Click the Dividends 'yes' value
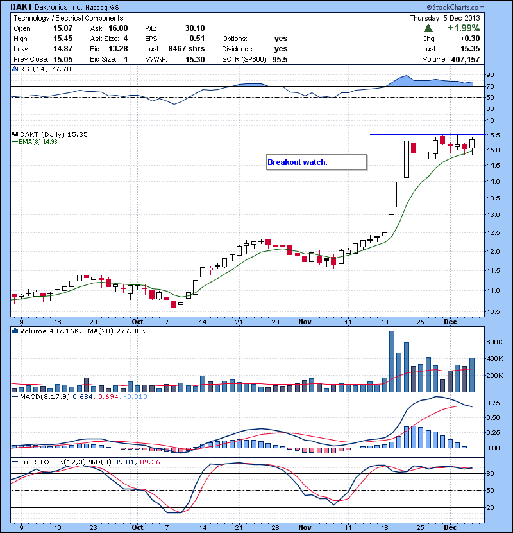Image resolution: width=513 pixels, height=533 pixels. (281, 49)
